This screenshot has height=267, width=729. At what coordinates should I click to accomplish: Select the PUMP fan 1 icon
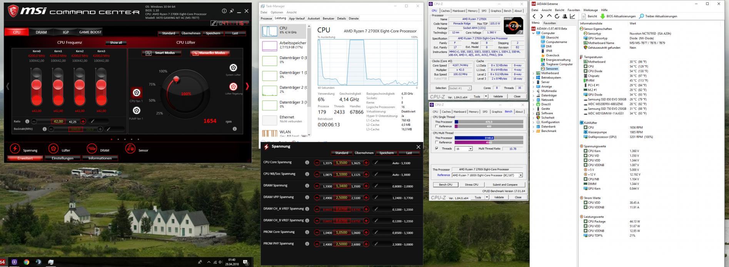(x=136, y=110)
